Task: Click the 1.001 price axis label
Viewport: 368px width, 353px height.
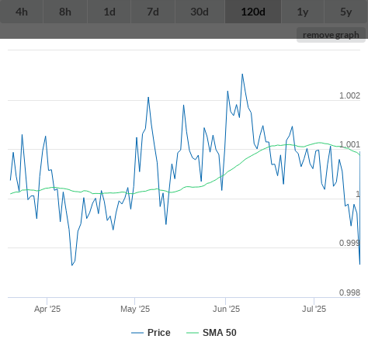Action: tap(349, 144)
